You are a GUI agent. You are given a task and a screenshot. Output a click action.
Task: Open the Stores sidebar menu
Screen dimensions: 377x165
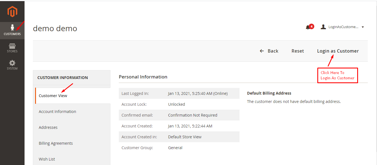tap(12, 48)
